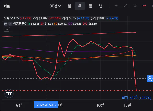Viewport: 153px width, 111px height.
Task: Click the blue crosshair plus button
Action: tap(150, 78)
